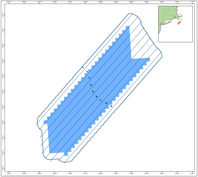Pick transect number 6 on the map
This screenshot has width=198, height=177.
tap(97, 97)
